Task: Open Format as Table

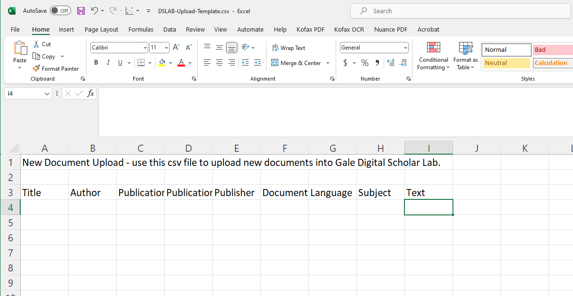Action: 465,56
